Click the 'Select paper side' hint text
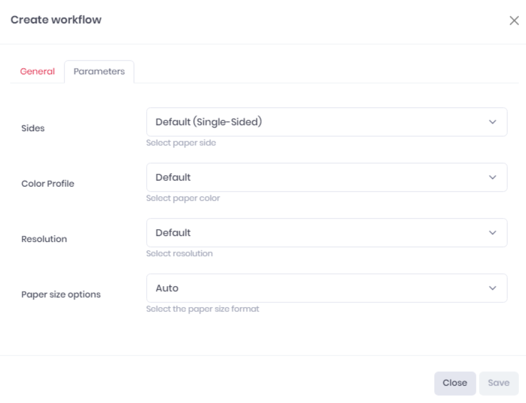Viewport: 526px width, 403px height. (181, 143)
